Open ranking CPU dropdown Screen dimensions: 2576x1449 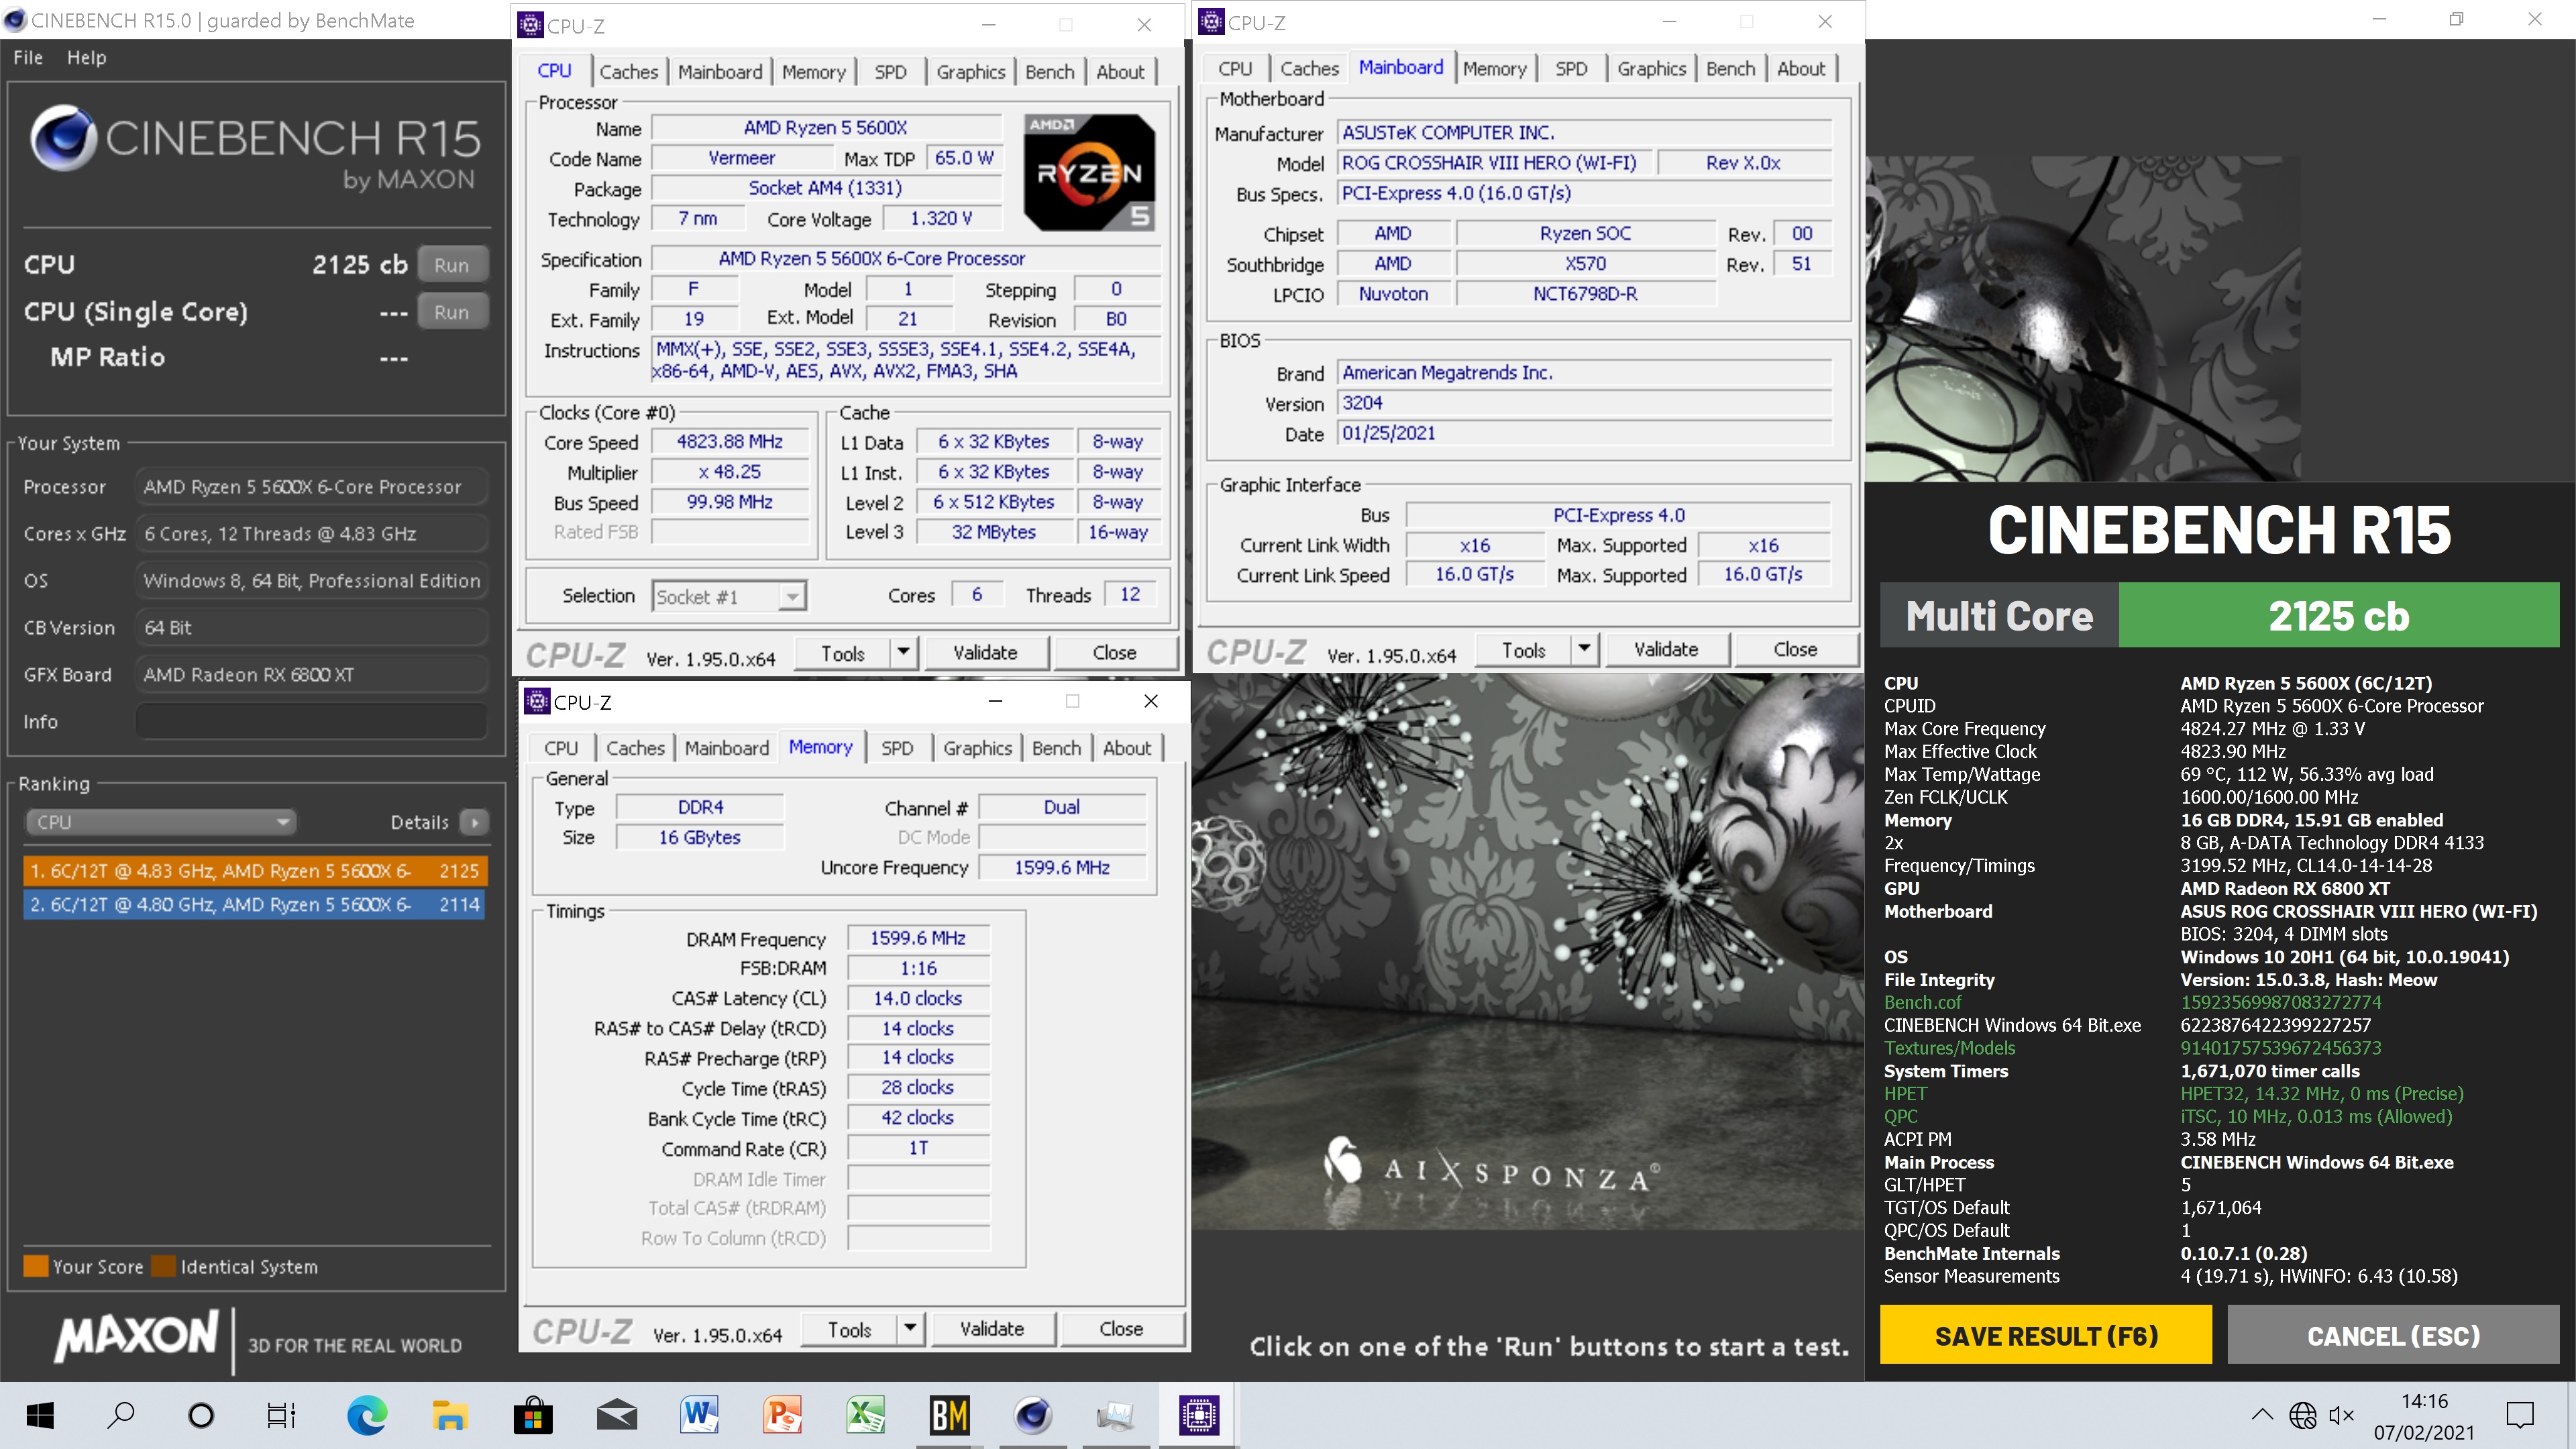[x=161, y=822]
